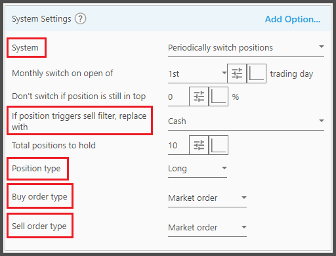Click the sliders icon next to the percent field
This screenshot has height=256, width=336.
coord(199,96)
